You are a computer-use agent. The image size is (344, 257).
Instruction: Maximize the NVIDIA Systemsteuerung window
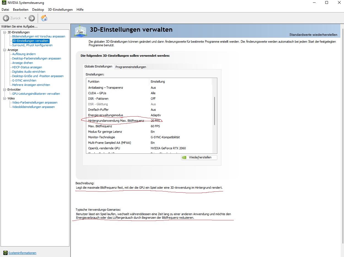tap(327, 3)
